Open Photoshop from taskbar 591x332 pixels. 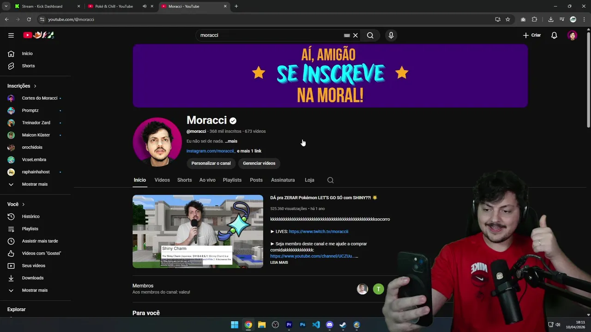click(302, 325)
